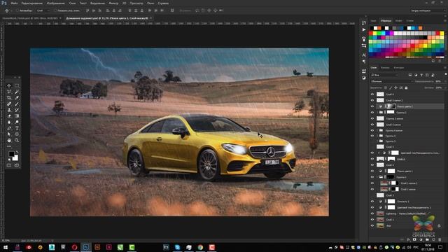Open the layer filter kind dropdown
The width and height of the screenshot is (448, 252).
click(385, 75)
